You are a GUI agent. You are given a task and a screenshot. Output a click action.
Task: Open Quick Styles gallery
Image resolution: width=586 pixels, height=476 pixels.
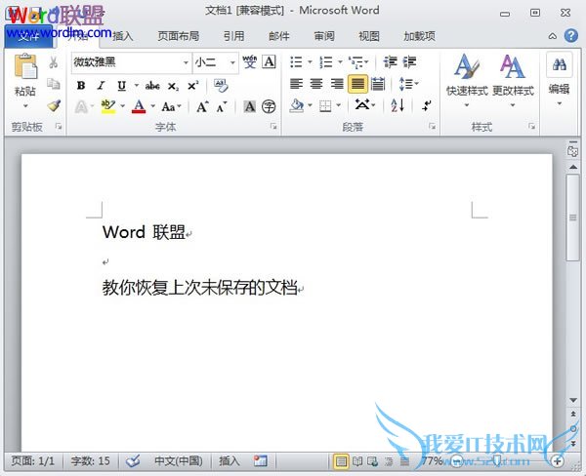467,80
